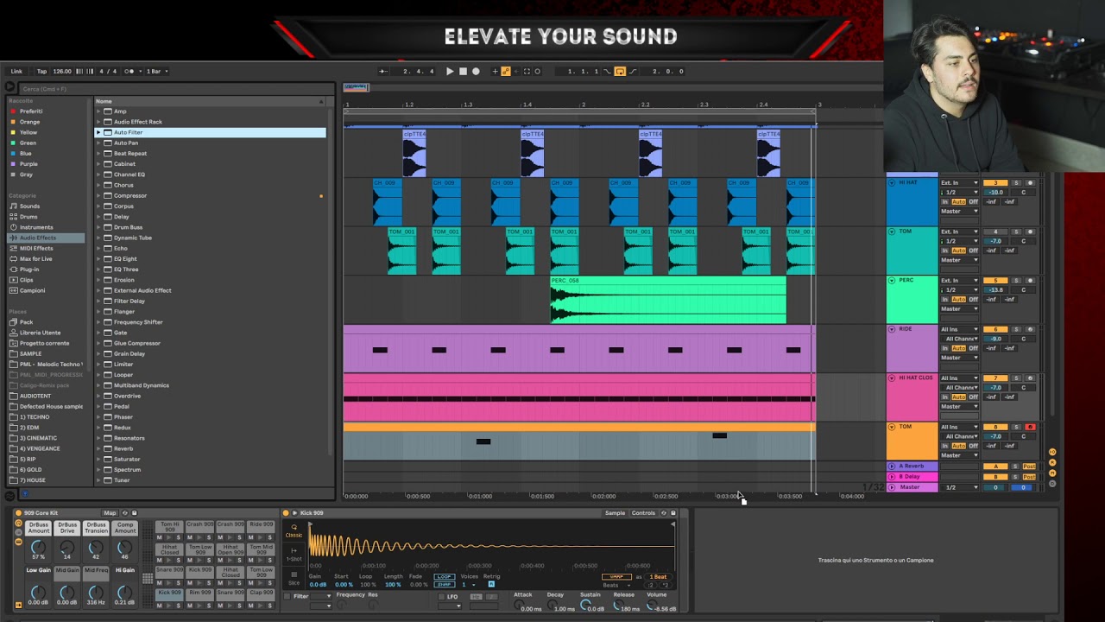This screenshot has width=1105, height=622.
Task: Unfold the PERC track arrow
Action: pyautogui.click(x=892, y=281)
